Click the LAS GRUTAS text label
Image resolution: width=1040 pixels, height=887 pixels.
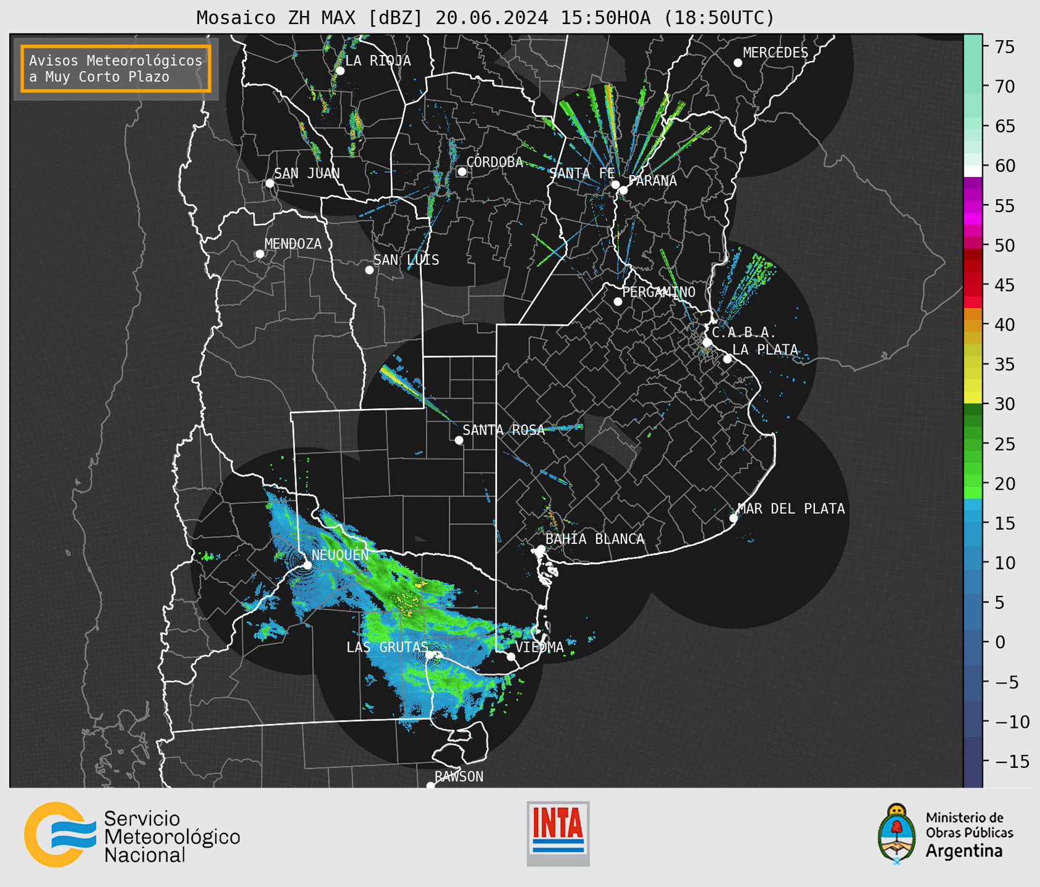[387, 647]
